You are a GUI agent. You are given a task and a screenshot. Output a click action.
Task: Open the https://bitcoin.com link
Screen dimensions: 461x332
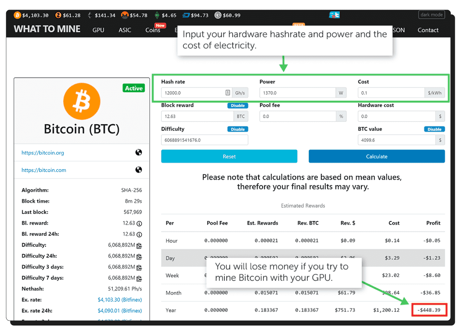coord(44,170)
